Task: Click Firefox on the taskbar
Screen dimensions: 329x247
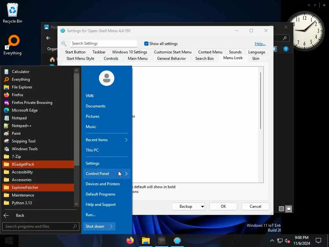Action: (x=130, y=241)
